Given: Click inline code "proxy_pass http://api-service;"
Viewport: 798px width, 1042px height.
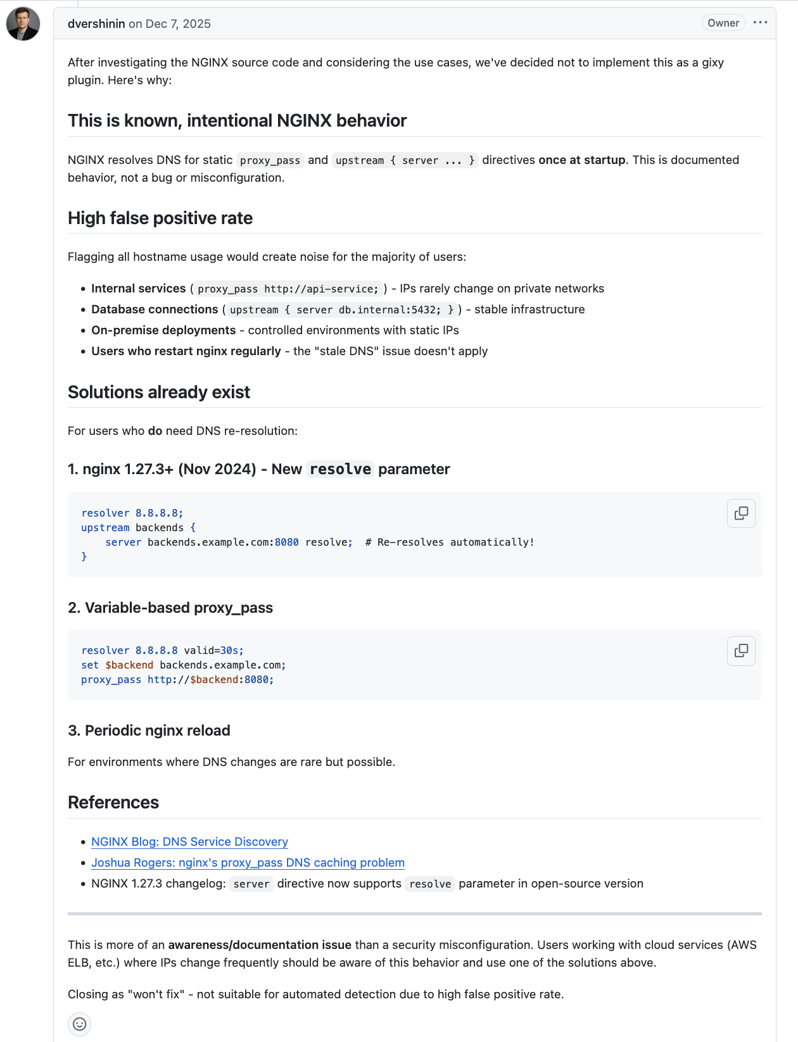Looking at the screenshot, I should point(288,289).
